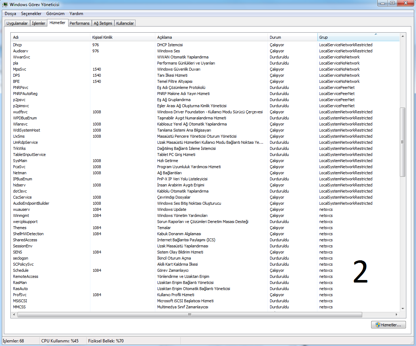Select the SysMain service row
Screen dimensions: 416x346
205,161
